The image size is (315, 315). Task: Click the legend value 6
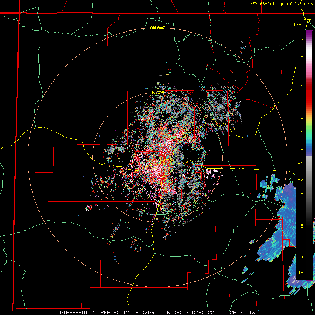click(x=302, y=55)
